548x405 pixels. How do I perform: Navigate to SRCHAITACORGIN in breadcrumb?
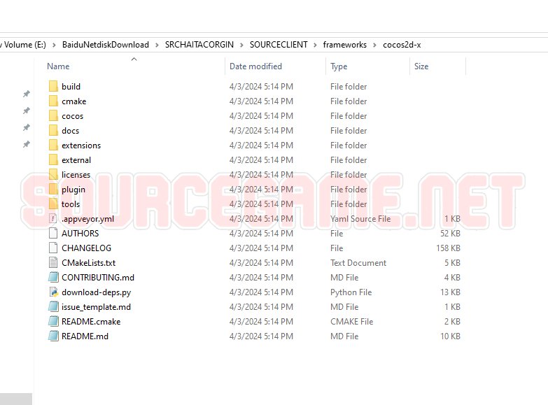(203, 45)
